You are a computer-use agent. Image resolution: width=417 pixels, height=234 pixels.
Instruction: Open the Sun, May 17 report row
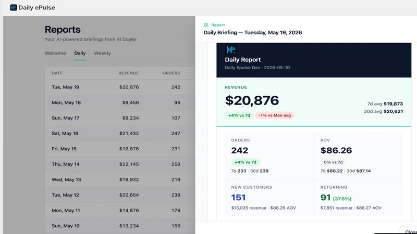(x=120, y=118)
